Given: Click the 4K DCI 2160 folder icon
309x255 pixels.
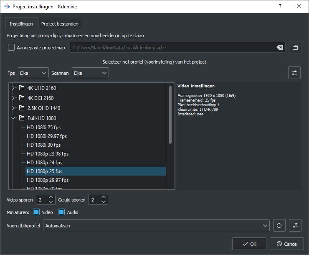Looking at the screenshot, I should pyautogui.click(x=21, y=98).
